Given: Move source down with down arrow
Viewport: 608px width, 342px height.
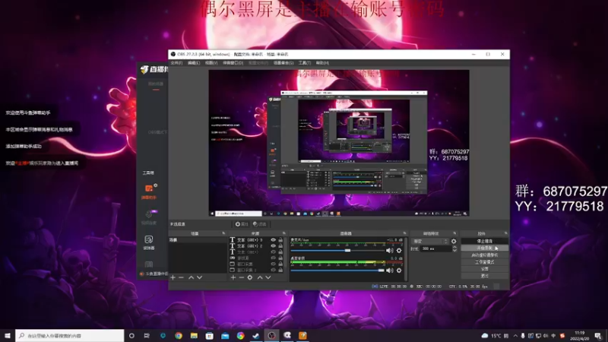Looking at the screenshot, I should [268, 277].
